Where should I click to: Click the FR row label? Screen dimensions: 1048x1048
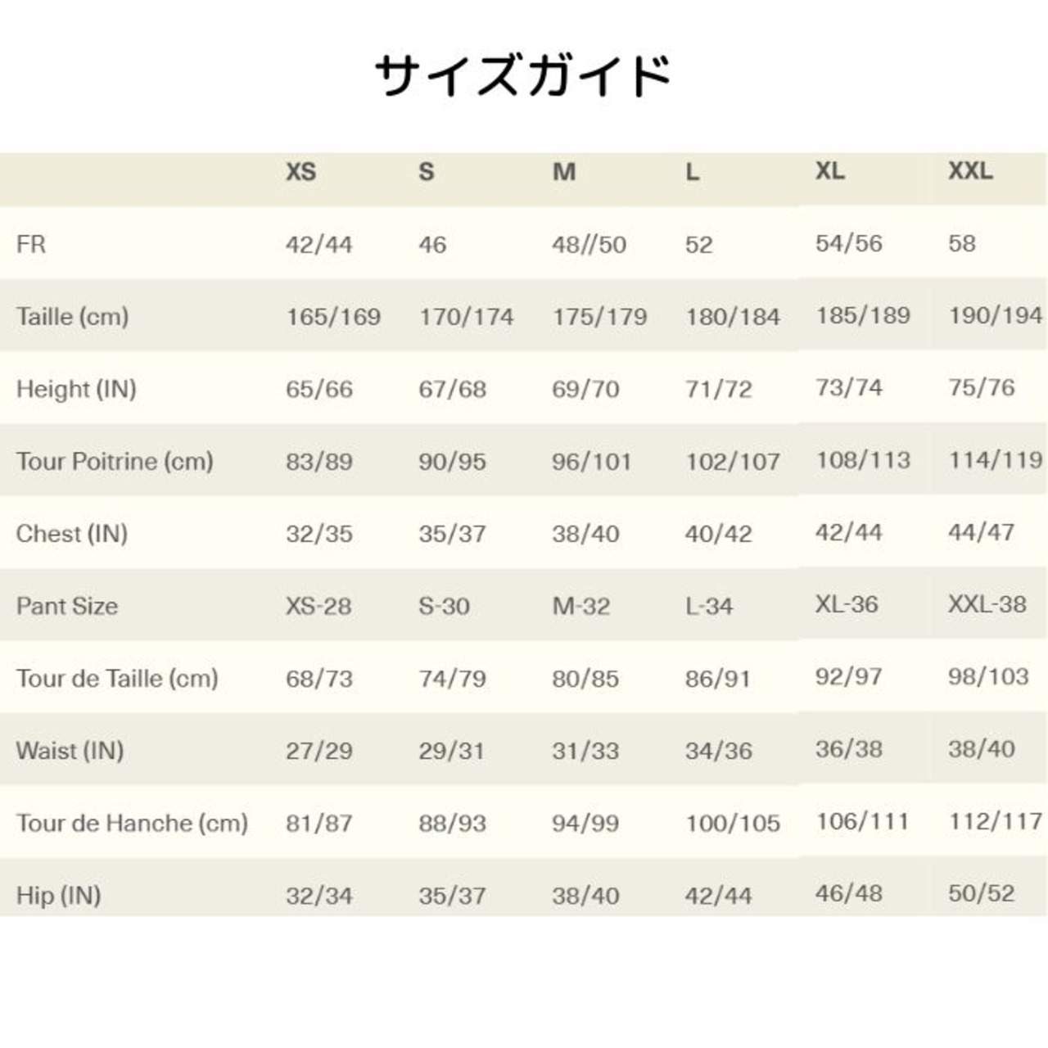coord(31,244)
